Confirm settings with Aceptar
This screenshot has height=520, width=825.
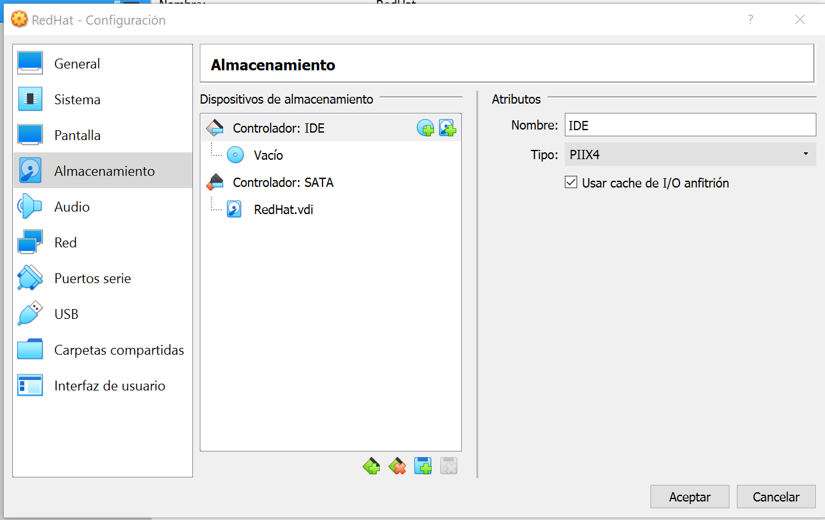[689, 497]
